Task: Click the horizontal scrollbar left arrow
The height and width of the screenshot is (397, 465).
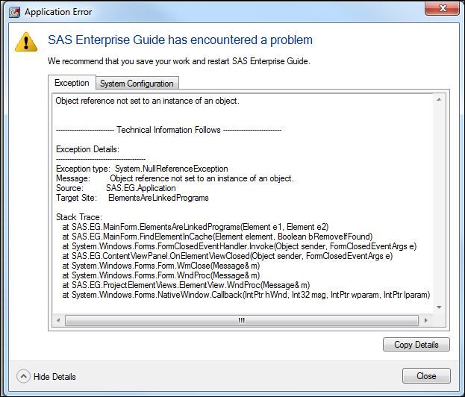Action: tap(60, 320)
